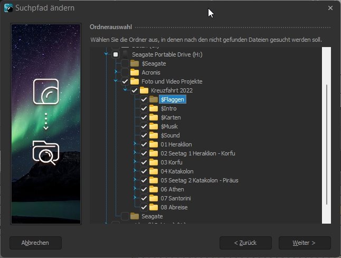
Task: Click the Kreuzfahrt 2022 folder icon
Action: click(x=144, y=90)
